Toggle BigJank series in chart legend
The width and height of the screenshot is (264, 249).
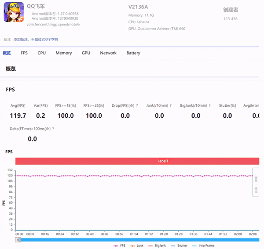(158, 245)
